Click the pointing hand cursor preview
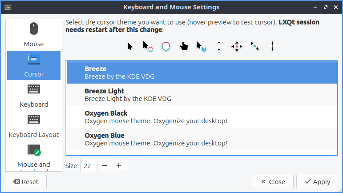The image size is (343, 193). click(x=184, y=46)
